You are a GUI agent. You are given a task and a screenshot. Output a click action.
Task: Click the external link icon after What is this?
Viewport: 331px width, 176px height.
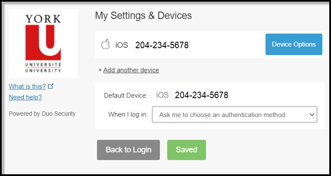point(51,86)
